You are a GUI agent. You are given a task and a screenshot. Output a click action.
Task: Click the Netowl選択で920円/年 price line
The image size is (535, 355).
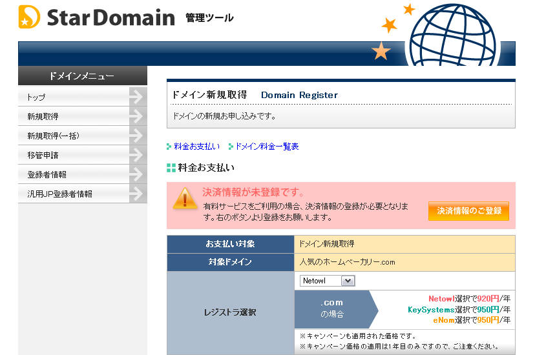click(470, 299)
